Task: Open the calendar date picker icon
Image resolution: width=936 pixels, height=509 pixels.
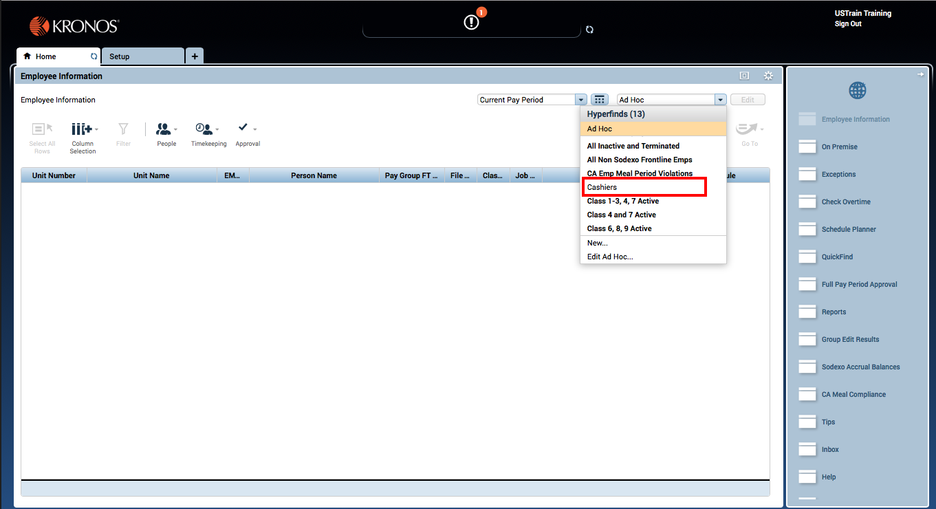Action: (599, 99)
